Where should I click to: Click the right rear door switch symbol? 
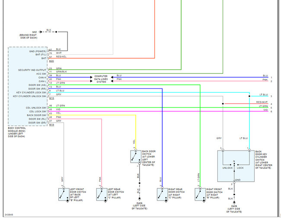(x=163, y=194)
